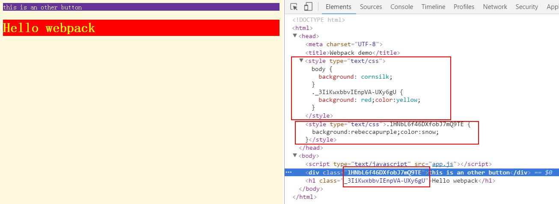Click the ellipsis on the selected div row
Screen dimensions: 559x204
tap(288, 172)
